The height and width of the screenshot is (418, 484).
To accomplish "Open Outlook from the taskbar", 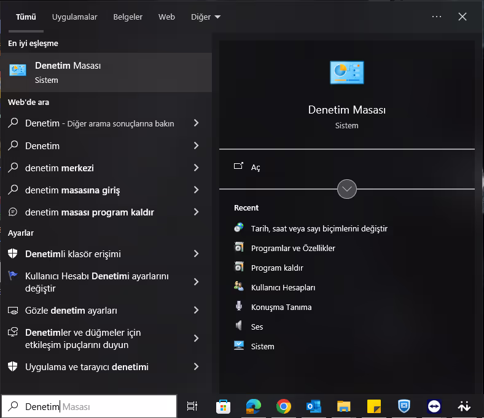I will coord(314,406).
